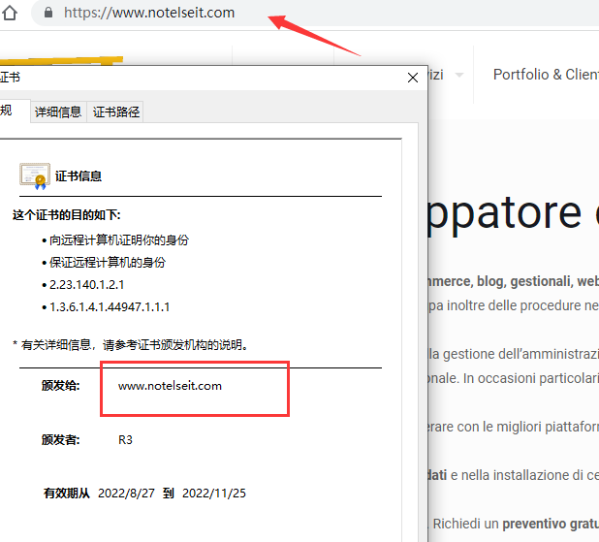This screenshot has height=542, width=599.
Task: Click the 颁发给 label
Action: (60, 386)
